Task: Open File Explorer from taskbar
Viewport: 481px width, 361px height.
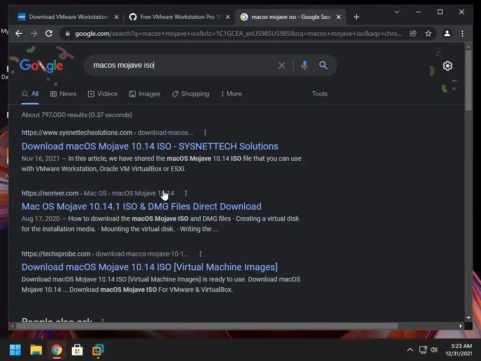Action: click(x=36, y=350)
